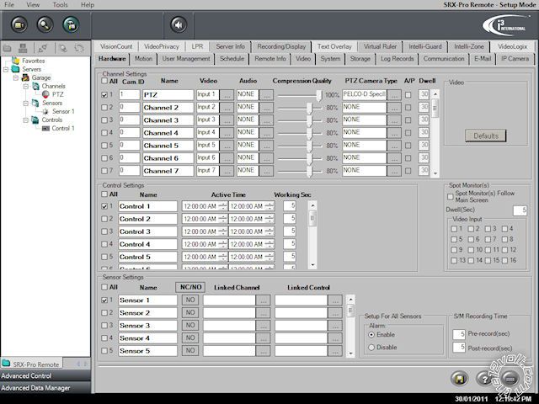
Task: Switch to the Motion tab
Action: (143, 59)
